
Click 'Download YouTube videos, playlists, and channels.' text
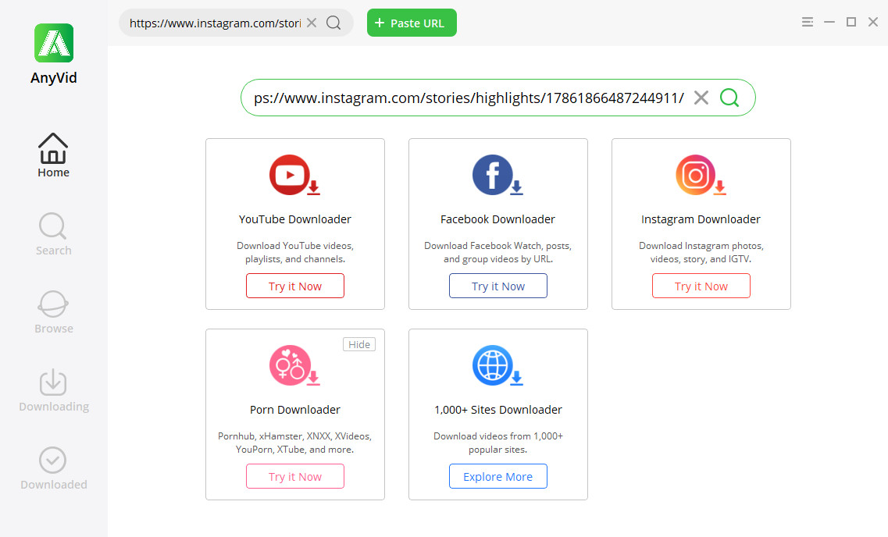pos(295,252)
